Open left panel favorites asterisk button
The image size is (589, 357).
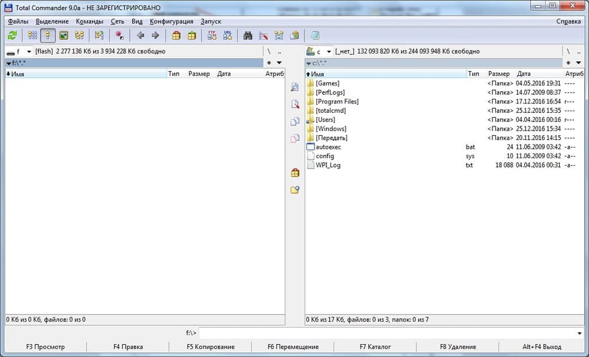[269, 62]
